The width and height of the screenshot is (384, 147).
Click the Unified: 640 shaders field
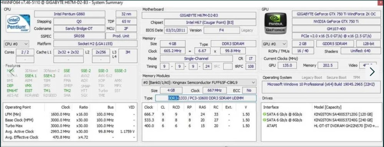point(361,51)
